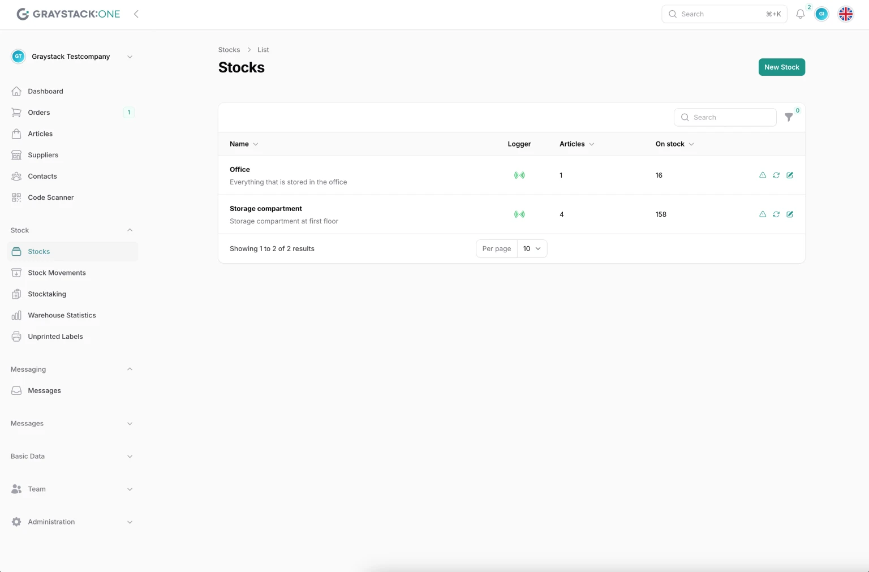
Task: Go to Warehouse Statistics page
Action: point(62,315)
